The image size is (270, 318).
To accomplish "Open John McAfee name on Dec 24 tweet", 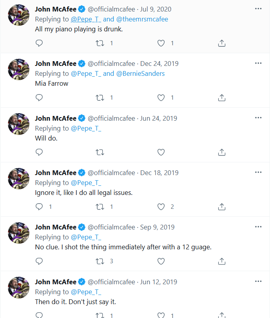I will click(56, 64).
